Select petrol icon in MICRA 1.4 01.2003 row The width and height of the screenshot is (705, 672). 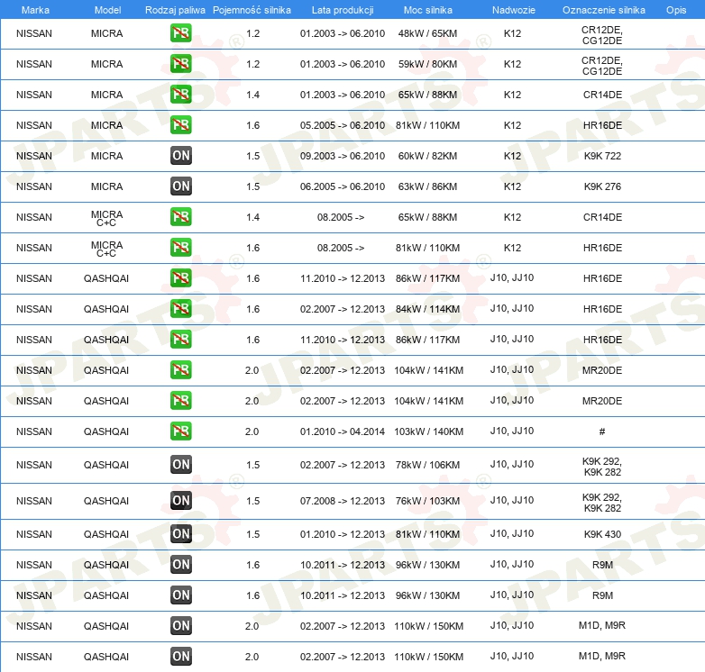click(180, 95)
